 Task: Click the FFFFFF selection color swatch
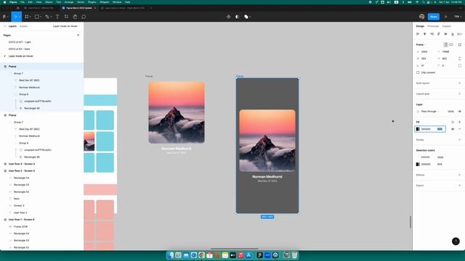tap(418, 157)
